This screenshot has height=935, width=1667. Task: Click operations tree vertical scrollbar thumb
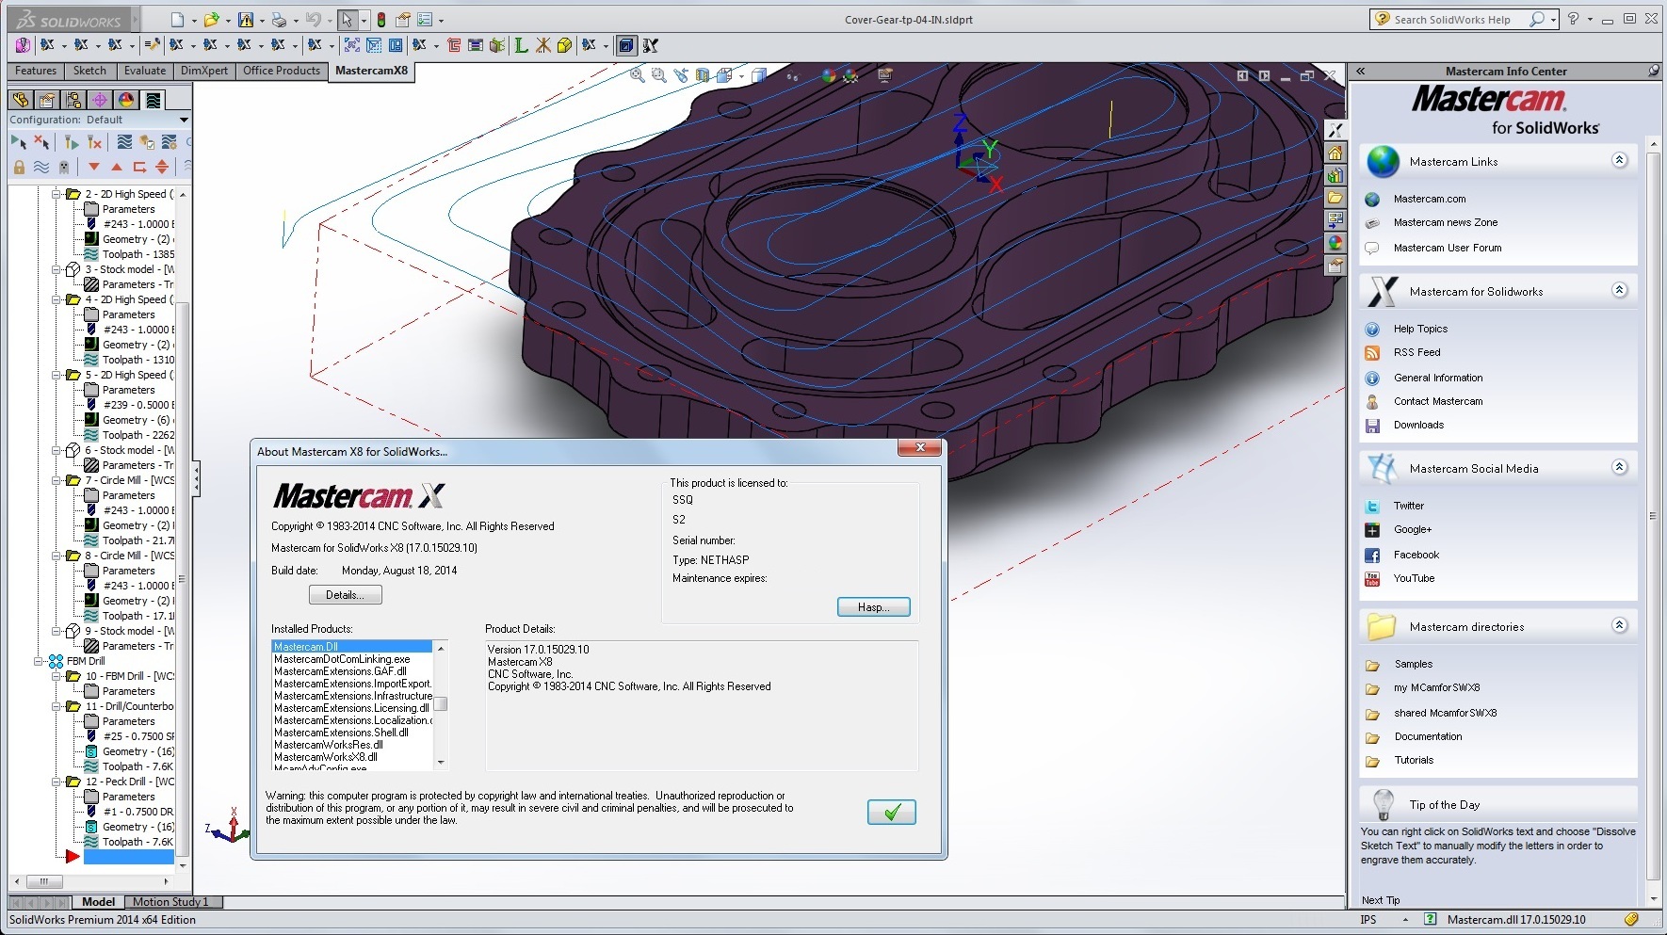183,579
